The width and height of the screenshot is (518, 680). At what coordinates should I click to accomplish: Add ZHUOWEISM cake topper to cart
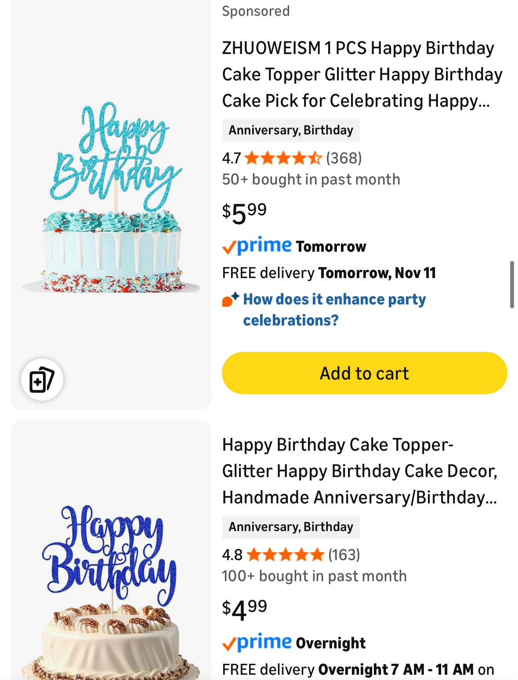pos(364,373)
